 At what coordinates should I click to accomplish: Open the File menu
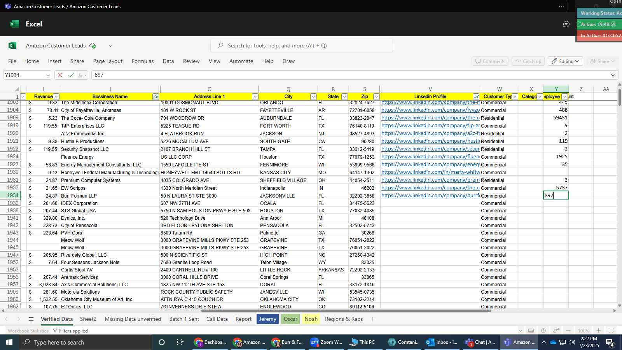(12, 61)
